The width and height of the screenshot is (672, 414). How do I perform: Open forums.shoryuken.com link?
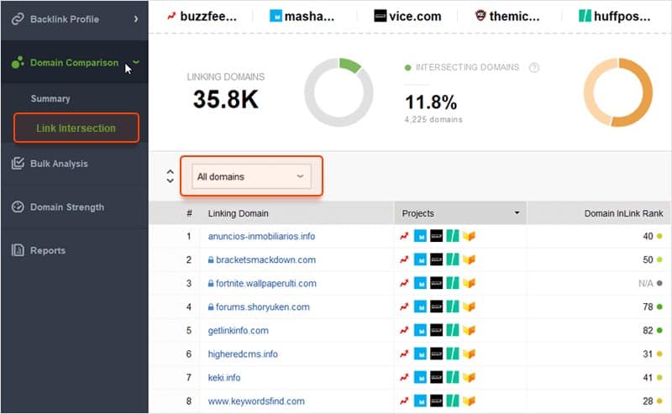(263, 307)
